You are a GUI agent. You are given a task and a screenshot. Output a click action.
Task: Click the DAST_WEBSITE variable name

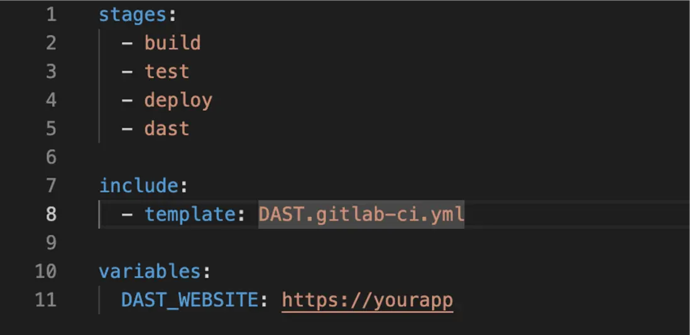189,300
